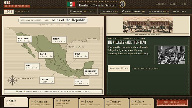Image resolution: width=192 pixels, height=108 pixels.
Task: Click the Congress building icon
Action: (150, 11)
